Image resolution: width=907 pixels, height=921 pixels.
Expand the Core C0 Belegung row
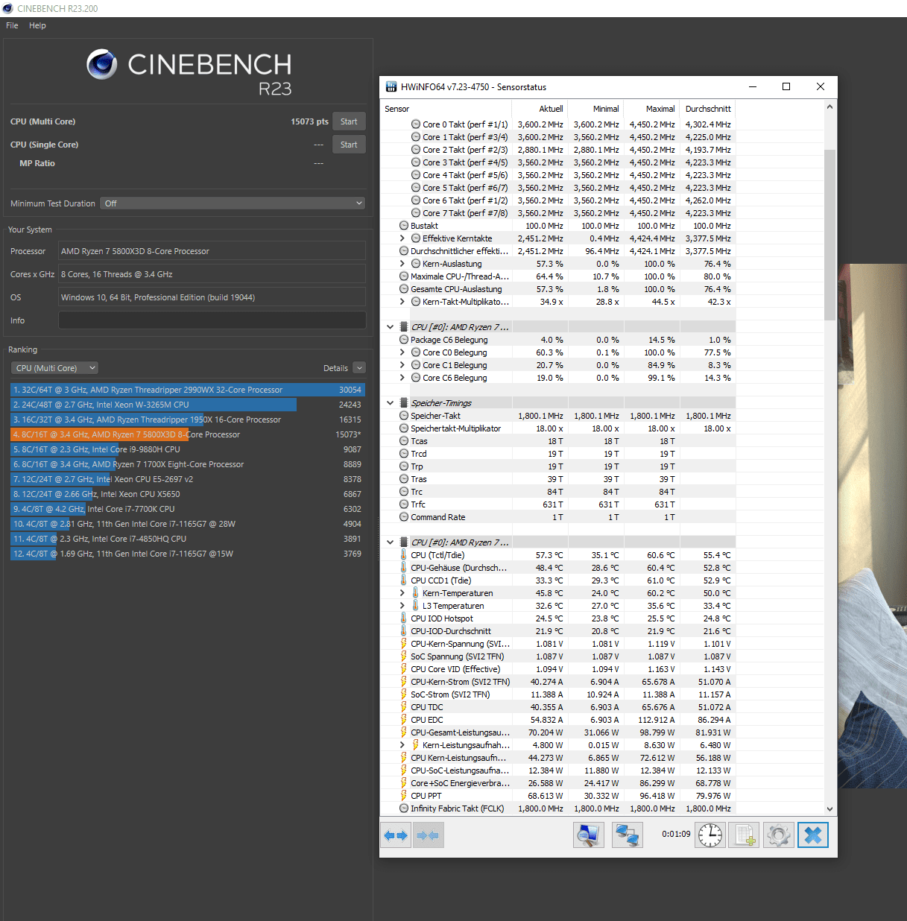coord(402,352)
